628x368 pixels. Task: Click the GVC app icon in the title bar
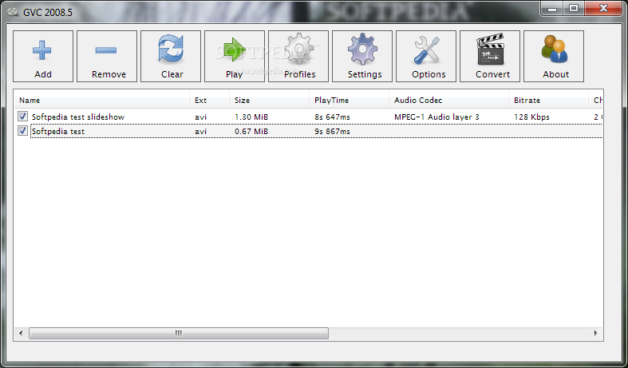(13, 12)
